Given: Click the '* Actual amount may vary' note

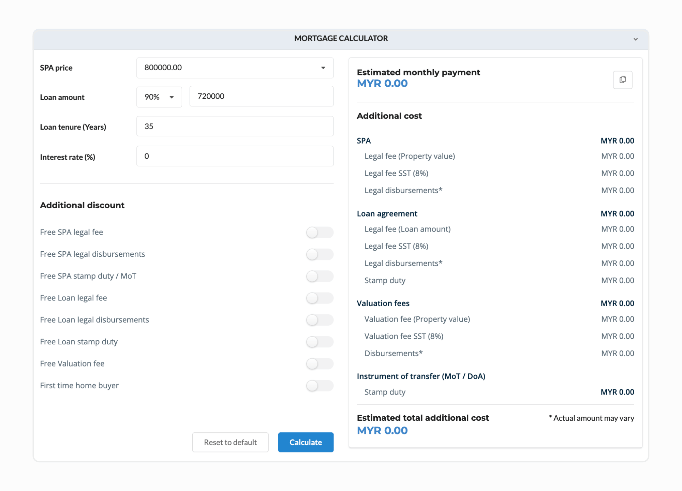Looking at the screenshot, I should [x=592, y=418].
